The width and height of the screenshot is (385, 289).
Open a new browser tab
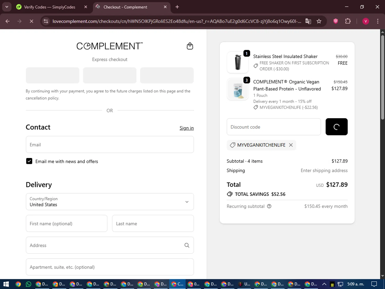(177, 7)
